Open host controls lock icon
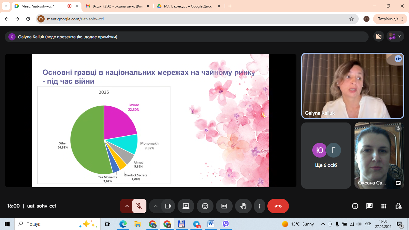Image resolution: width=409 pixels, height=230 pixels. point(398,206)
